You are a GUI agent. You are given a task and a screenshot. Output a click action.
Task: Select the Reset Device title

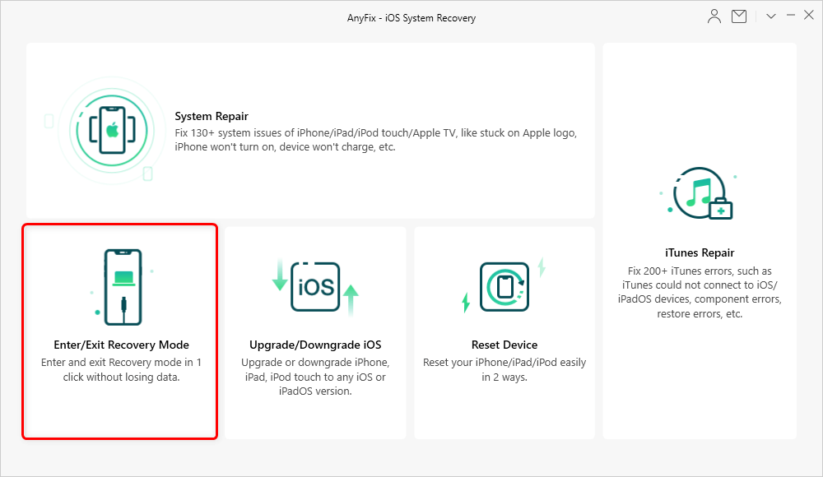click(504, 345)
